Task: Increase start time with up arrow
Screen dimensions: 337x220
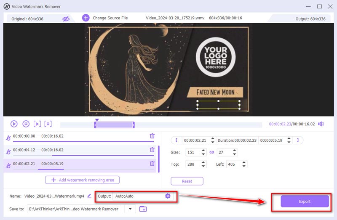Action: pos(213,138)
